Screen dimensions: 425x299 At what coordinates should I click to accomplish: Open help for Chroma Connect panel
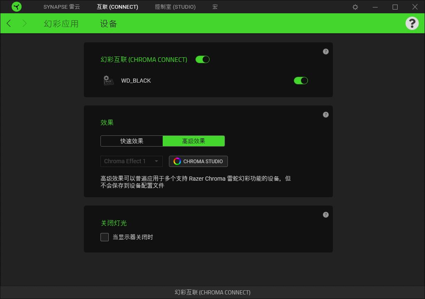[x=326, y=51]
